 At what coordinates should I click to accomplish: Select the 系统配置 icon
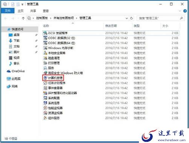45,98
